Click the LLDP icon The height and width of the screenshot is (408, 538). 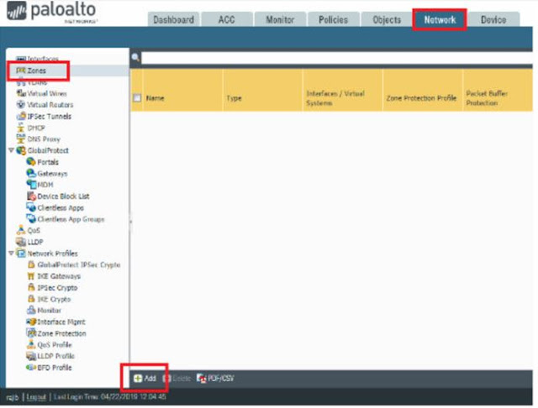click(x=21, y=242)
